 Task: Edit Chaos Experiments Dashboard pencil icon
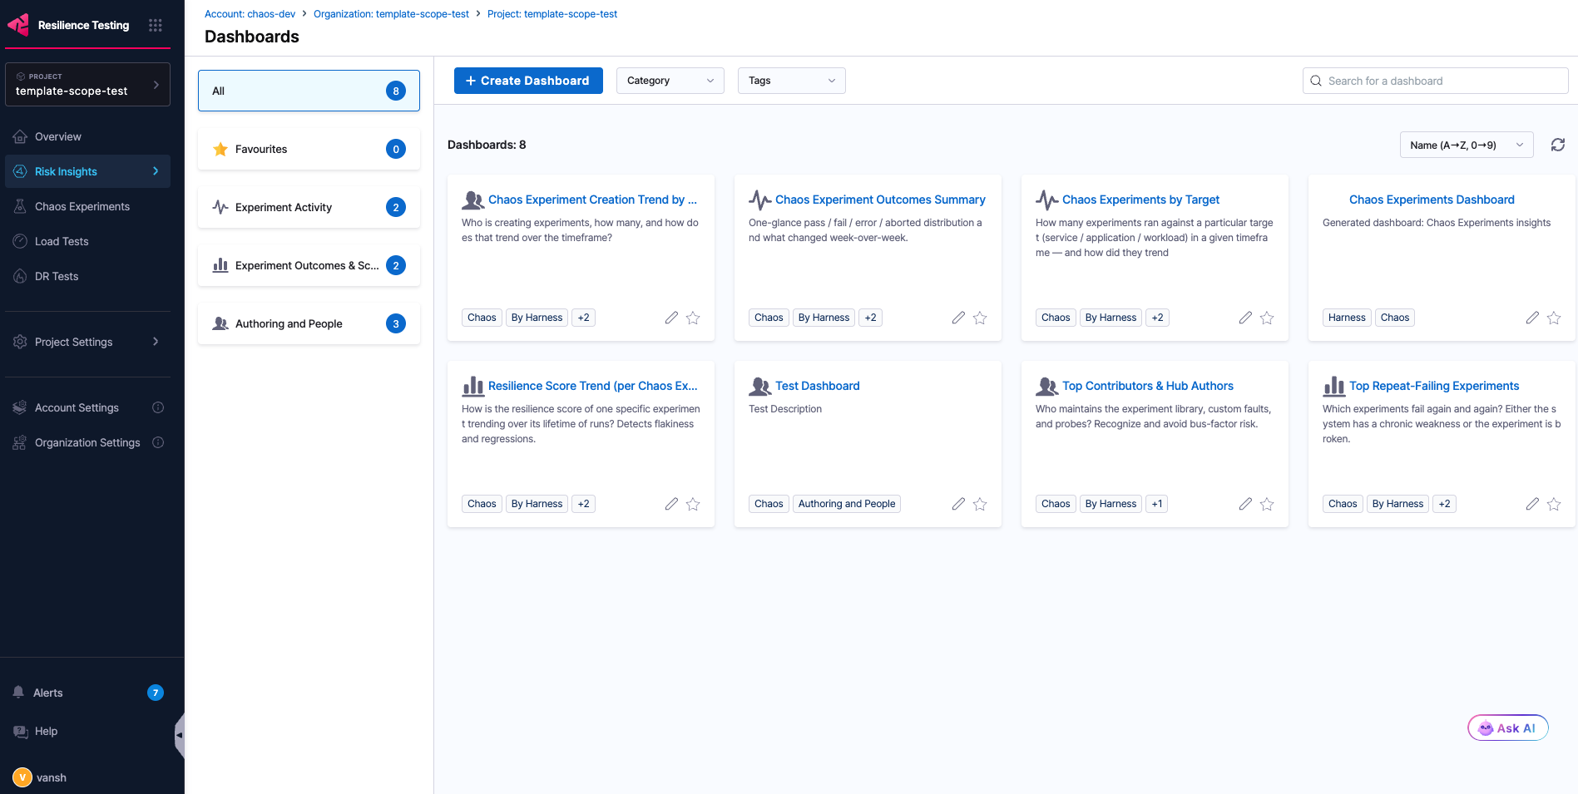(1532, 318)
